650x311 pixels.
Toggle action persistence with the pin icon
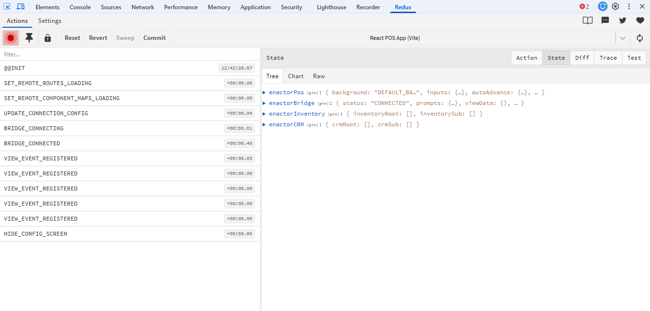[x=29, y=38]
